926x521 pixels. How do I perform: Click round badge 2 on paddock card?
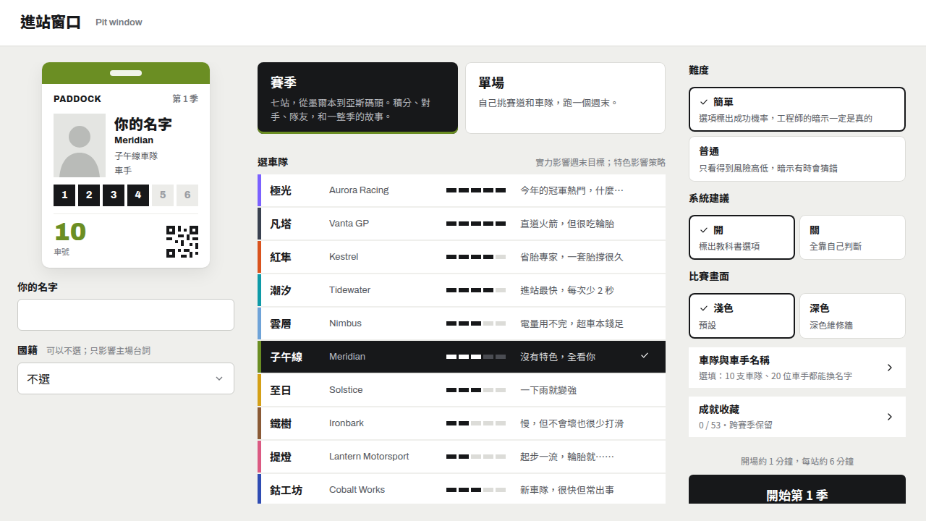tap(89, 195)
